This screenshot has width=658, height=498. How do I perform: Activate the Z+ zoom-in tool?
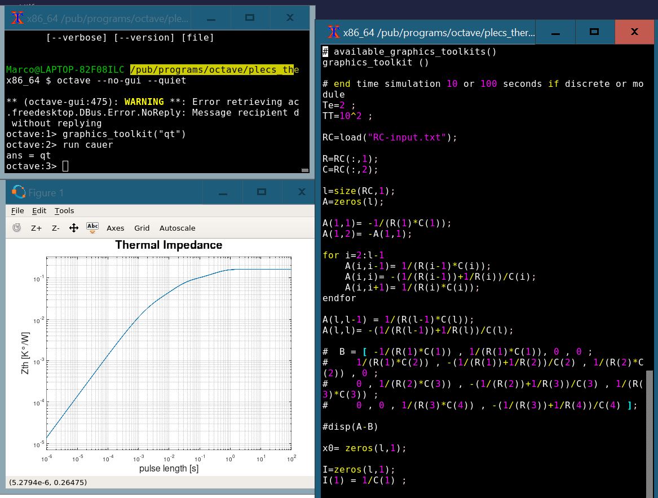(x=36, y=228)
